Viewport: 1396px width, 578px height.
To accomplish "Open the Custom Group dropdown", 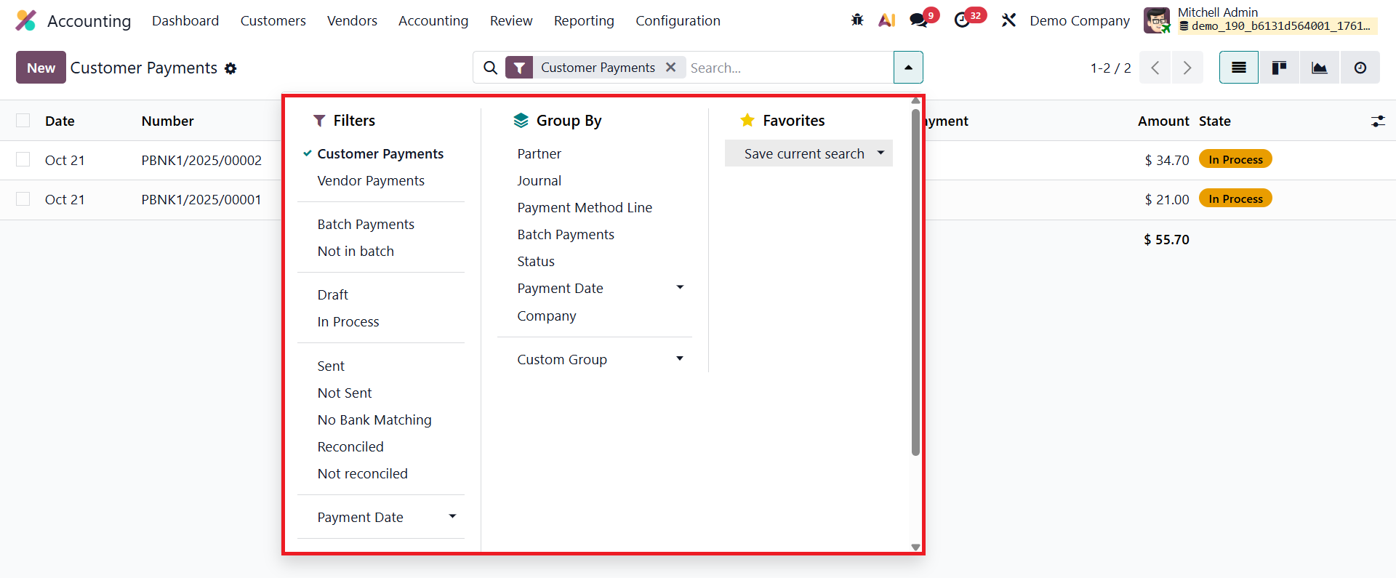I will (679, 359).
